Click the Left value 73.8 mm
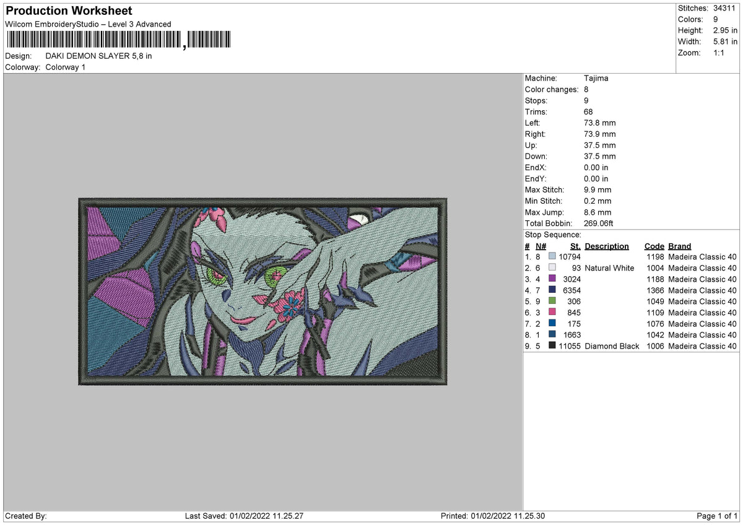 [x=599, y=123]
